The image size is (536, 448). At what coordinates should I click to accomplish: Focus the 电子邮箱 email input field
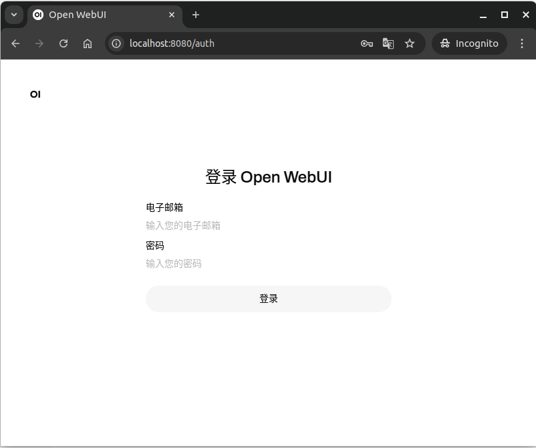pyautogui.click(x=269, y=225)
